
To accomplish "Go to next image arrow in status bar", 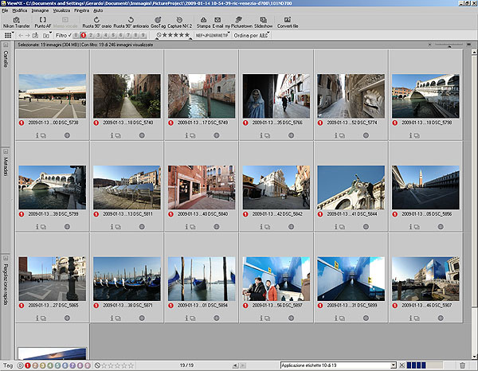I will tap(243, 365).
